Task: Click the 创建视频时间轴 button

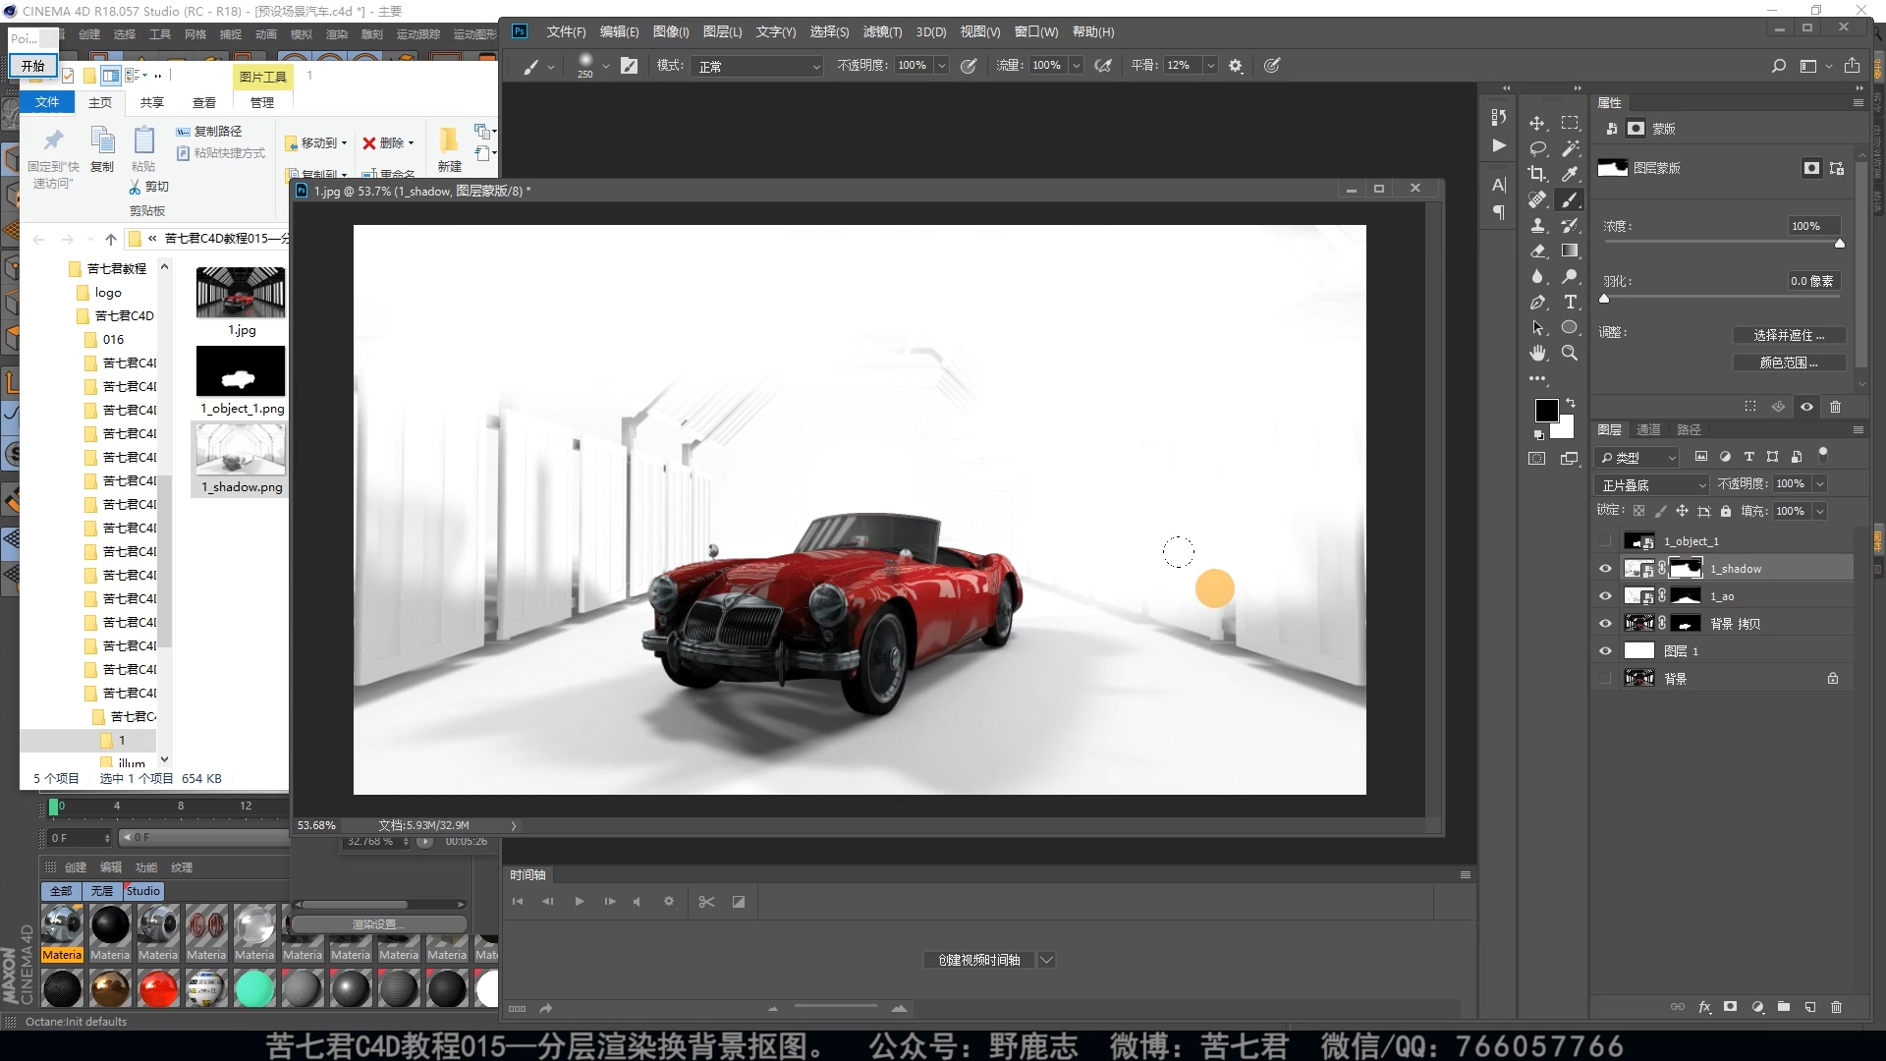Action: 978,960
